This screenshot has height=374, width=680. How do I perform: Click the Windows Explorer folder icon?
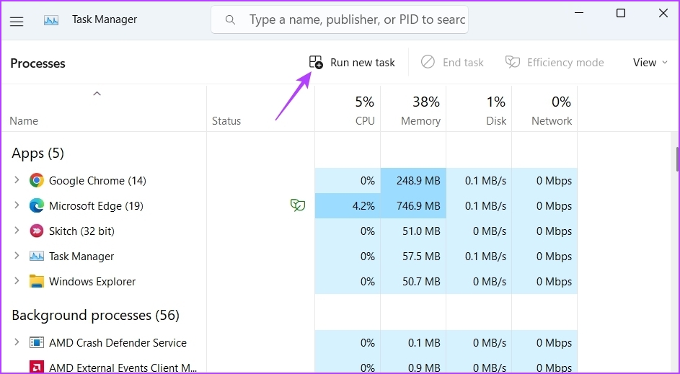[x=37, y=281]
